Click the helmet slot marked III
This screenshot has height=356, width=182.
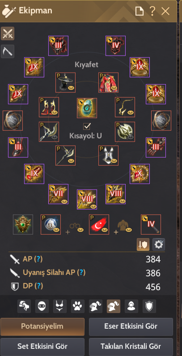(x=58, y=46)
